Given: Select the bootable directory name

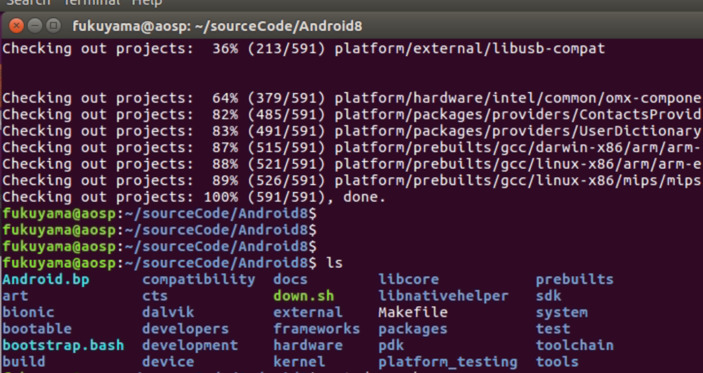Looking at the screenshot, I should pos(37,329).
